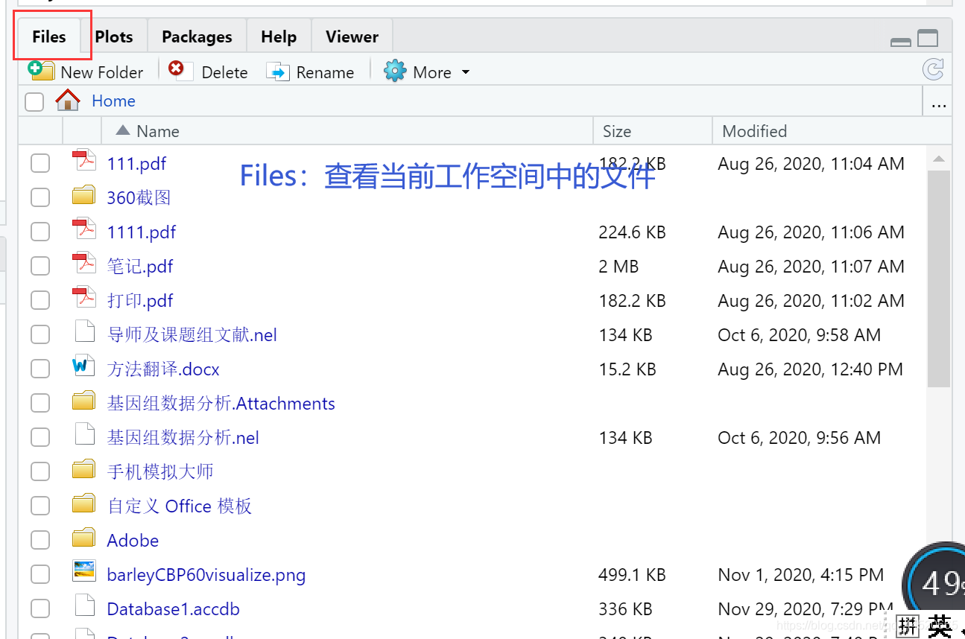Check the box for Adobe folder
965x639 pixels.
click(x=40, y=540)
